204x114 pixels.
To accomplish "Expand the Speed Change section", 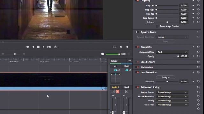I will 148,62.
